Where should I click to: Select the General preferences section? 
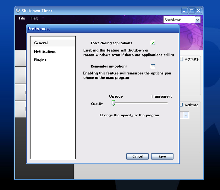point(53,43)
